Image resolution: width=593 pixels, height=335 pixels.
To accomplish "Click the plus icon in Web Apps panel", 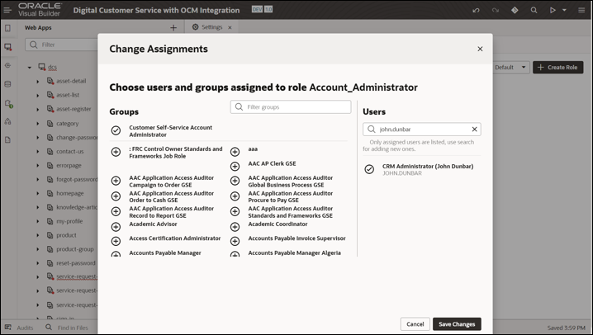I will (x=173, y=27).
